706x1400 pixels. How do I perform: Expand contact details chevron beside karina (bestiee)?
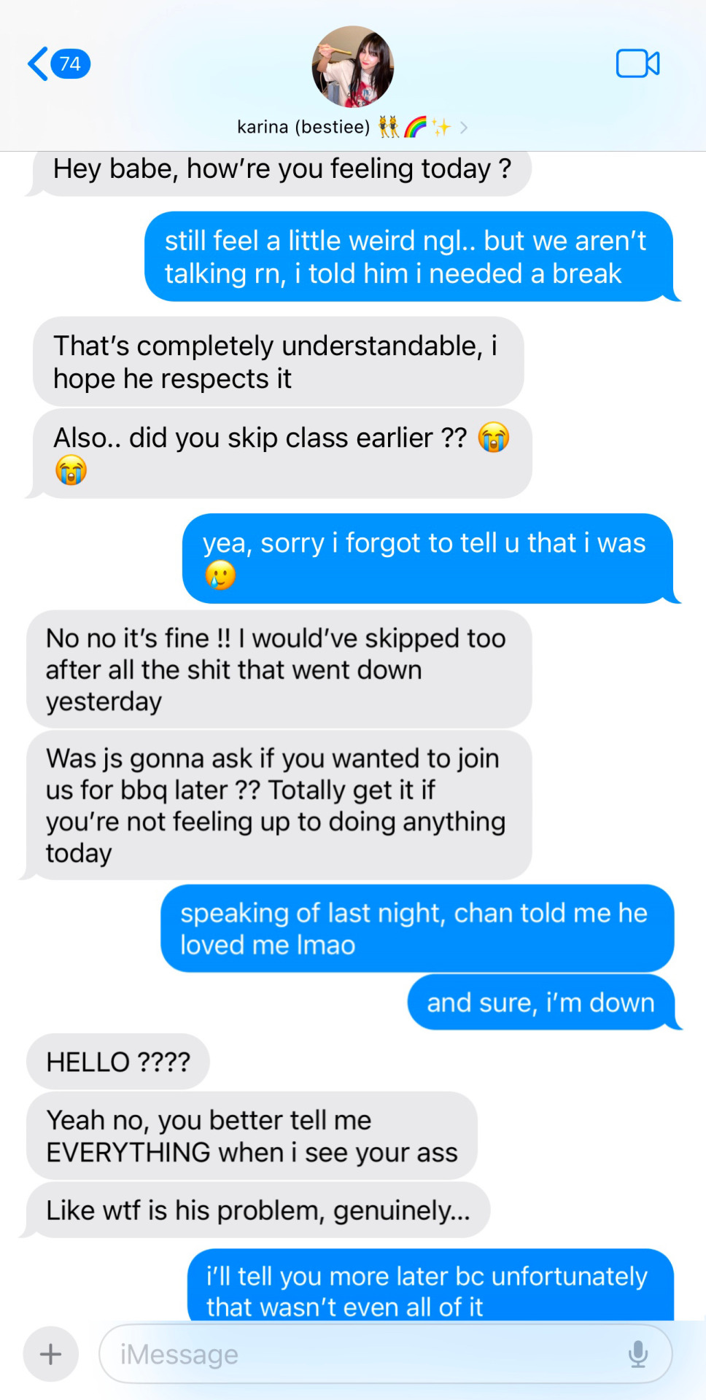click(464, 128)
